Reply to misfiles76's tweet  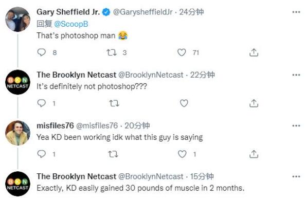[x=41, y=154]
